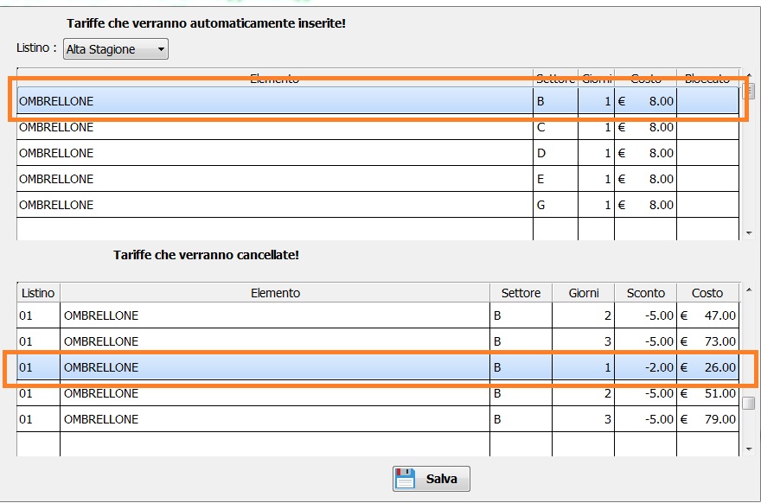Select the OMBRELLONE row with Settore G
This screenshot has width=761, height=503.
point(378,205)
